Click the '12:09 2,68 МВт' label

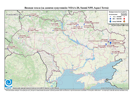point(113,40)
